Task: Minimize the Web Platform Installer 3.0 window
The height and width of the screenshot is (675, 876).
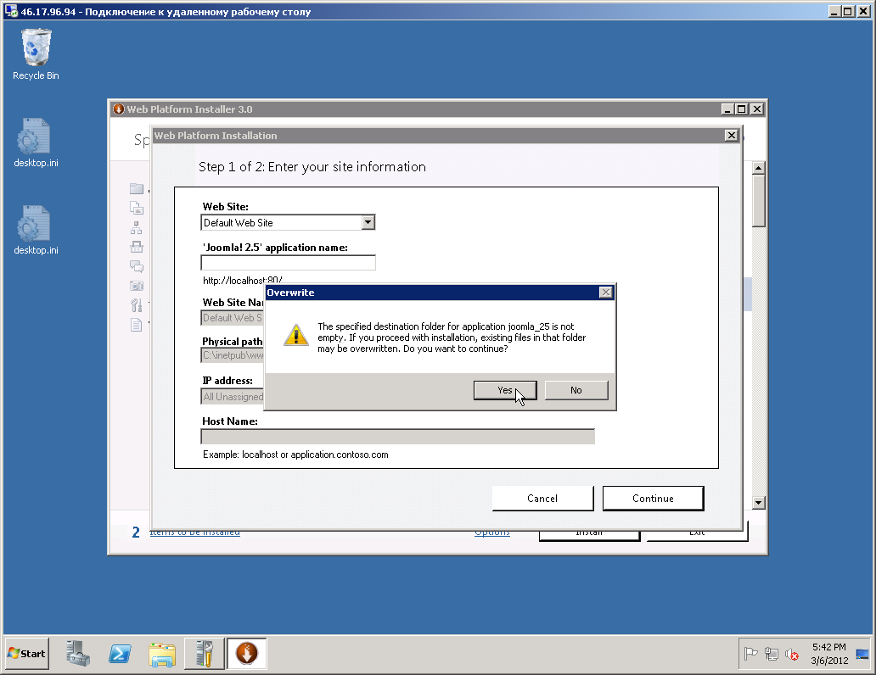Action: 727,109
